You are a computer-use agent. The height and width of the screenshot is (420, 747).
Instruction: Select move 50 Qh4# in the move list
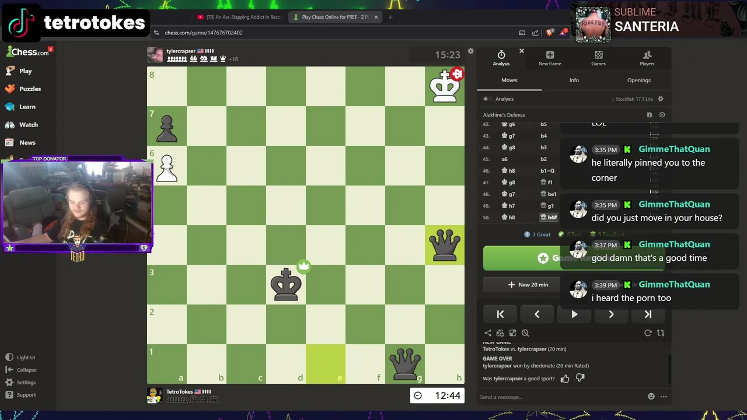(x=549, y=218)
